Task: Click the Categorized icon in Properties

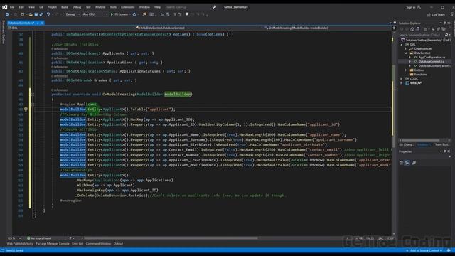Action: 401,163
